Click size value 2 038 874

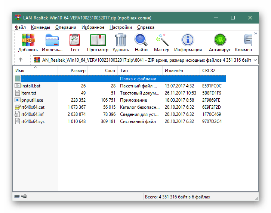coord(77,114)
